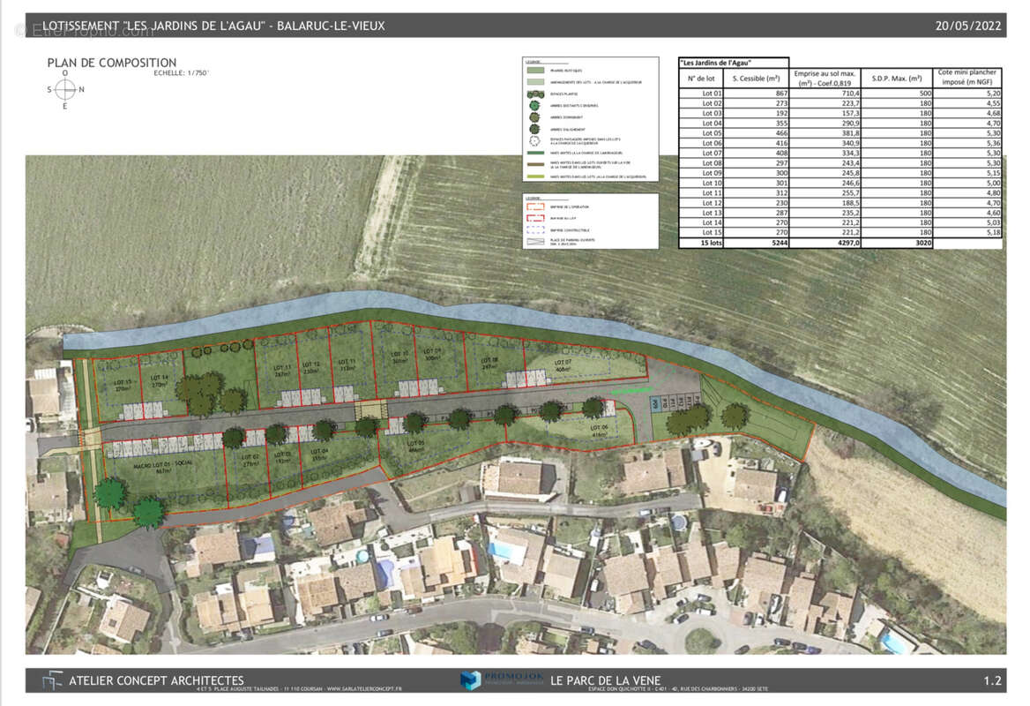This screenshot has width=1030, height=706.
Task: Click the dashed circle symbol in the legend
Action: point(533,140)
